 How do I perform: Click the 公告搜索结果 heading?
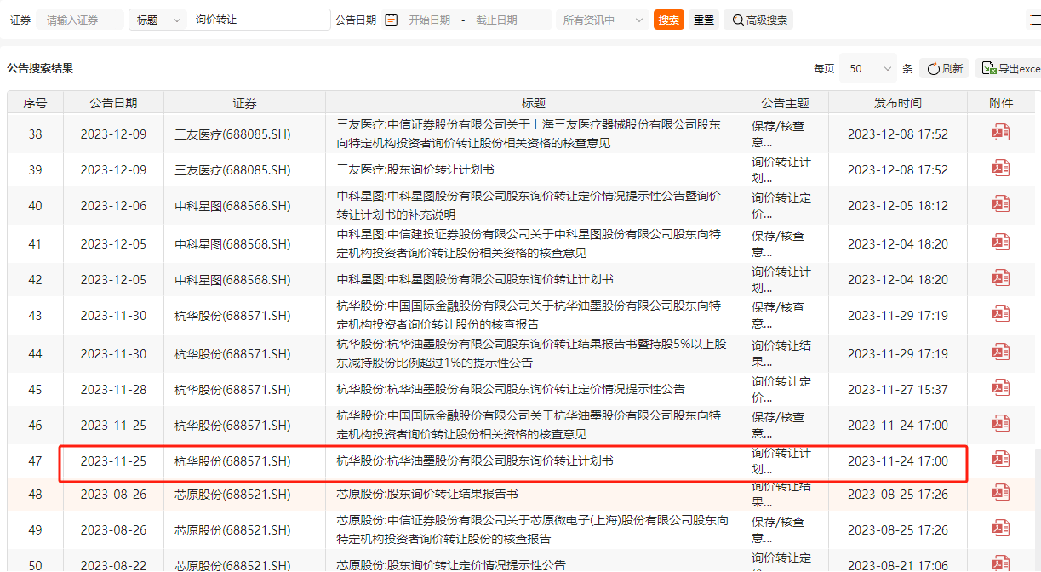40,68
